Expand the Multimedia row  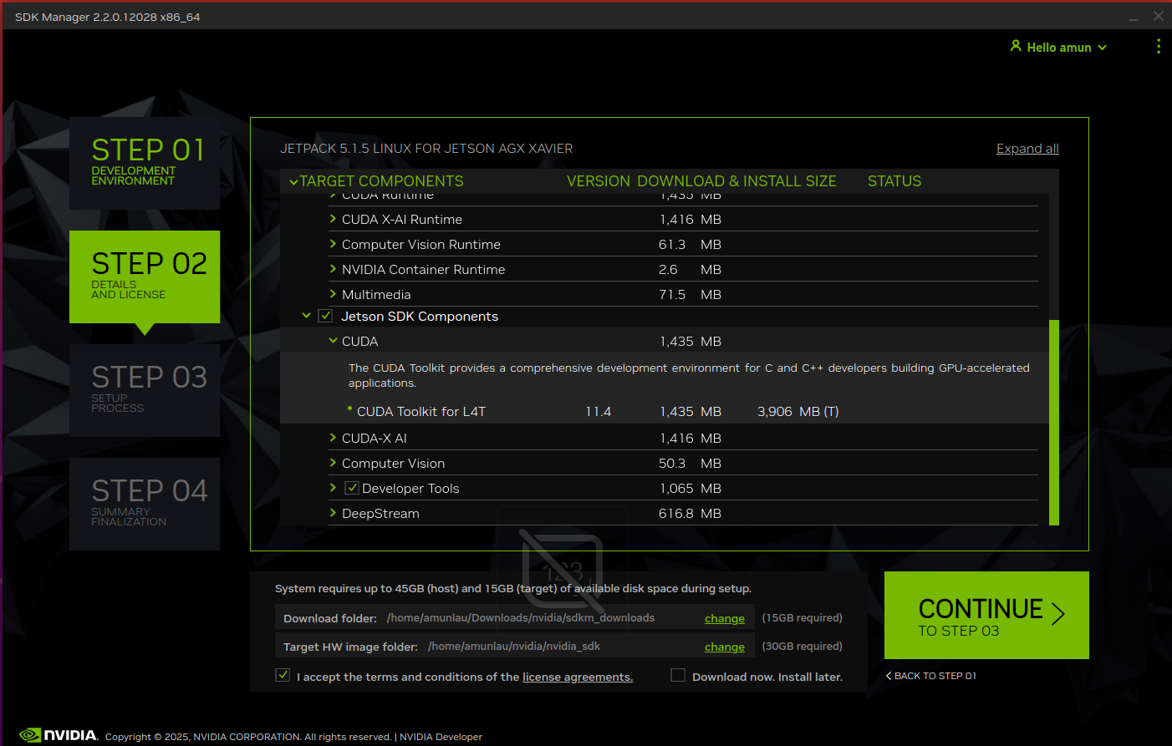(x=333, y=294)
